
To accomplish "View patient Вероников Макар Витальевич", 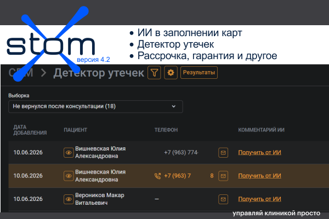I will click(69, 199).
